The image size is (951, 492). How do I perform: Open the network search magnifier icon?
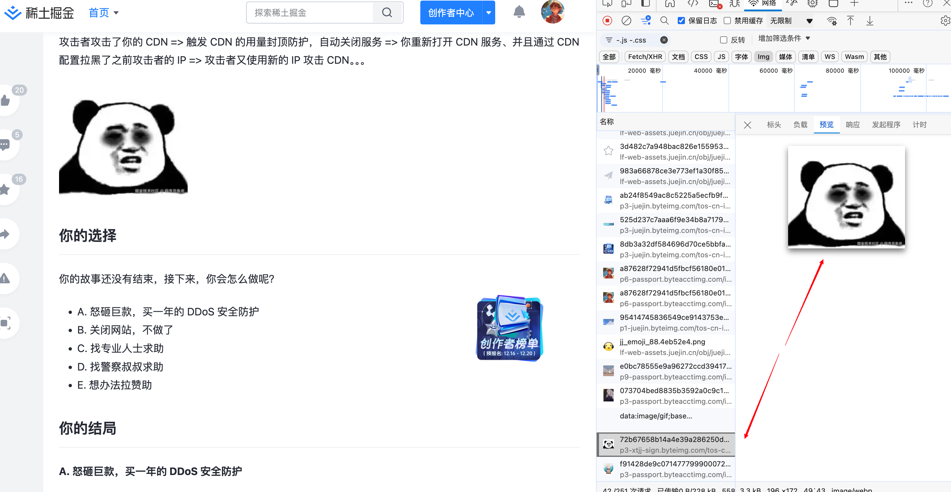pos(664,21)
